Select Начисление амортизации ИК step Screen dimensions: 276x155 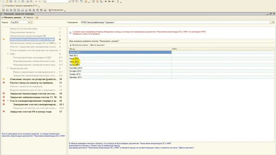coord(28,36)
